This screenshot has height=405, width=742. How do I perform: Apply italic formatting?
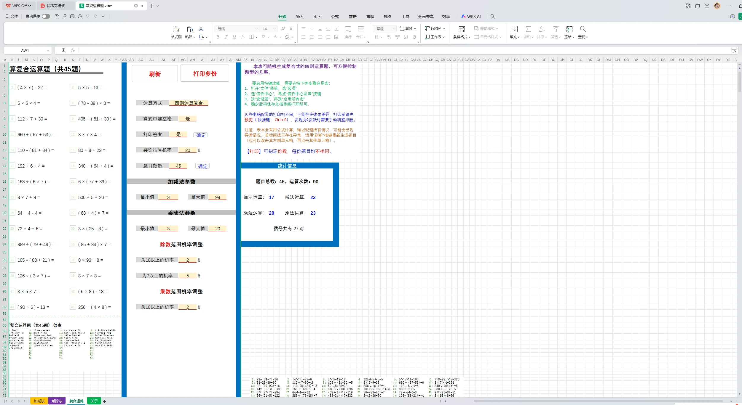[226, 37]
